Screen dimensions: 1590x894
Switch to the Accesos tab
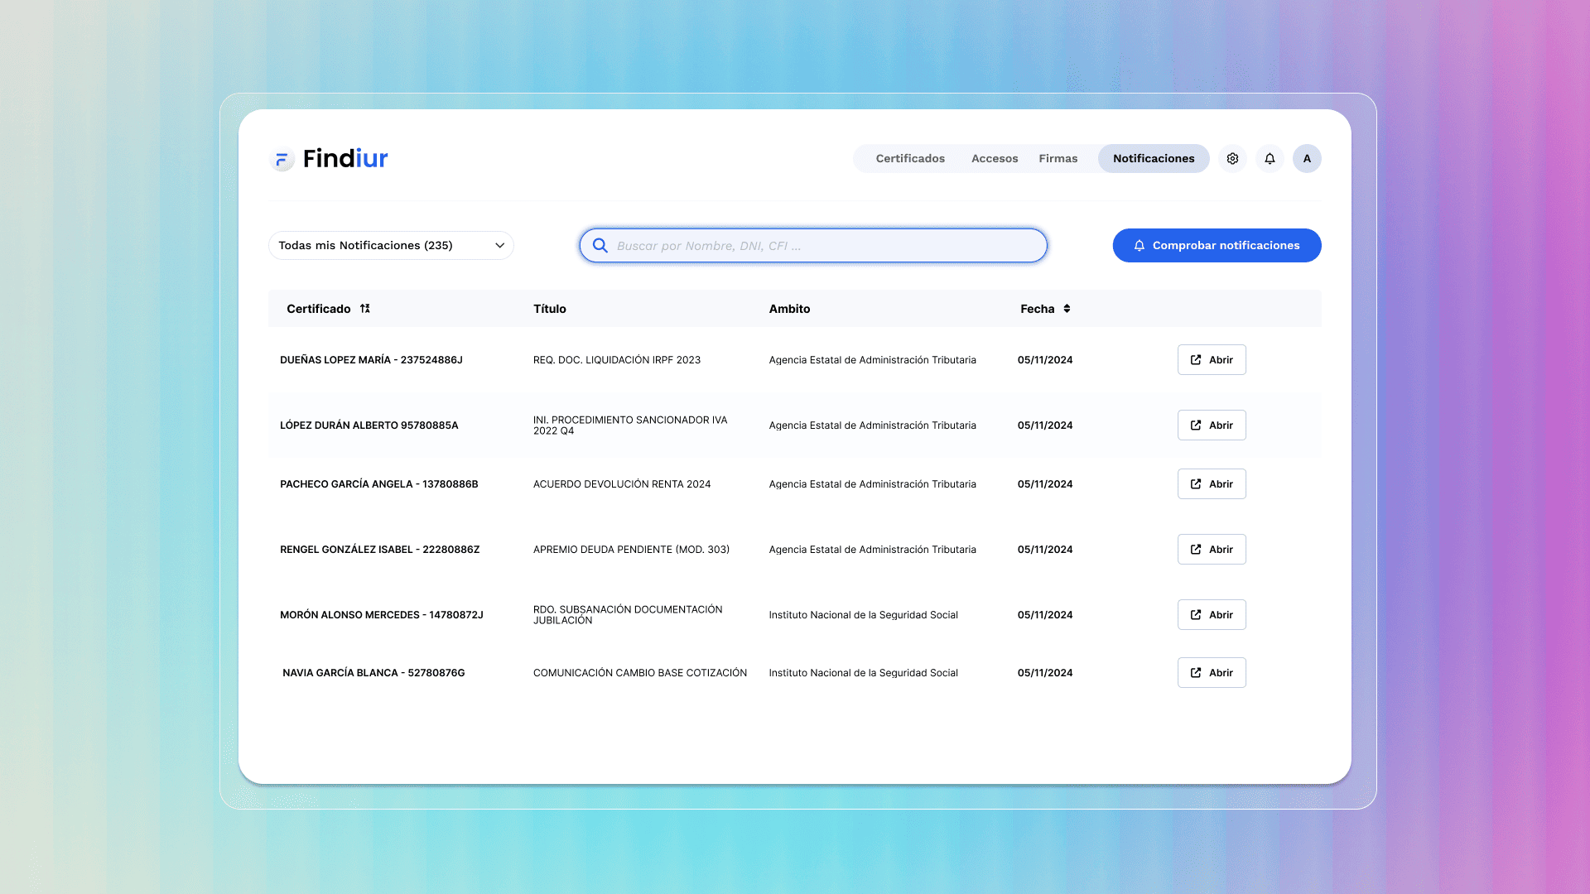[x=995, y=159]
